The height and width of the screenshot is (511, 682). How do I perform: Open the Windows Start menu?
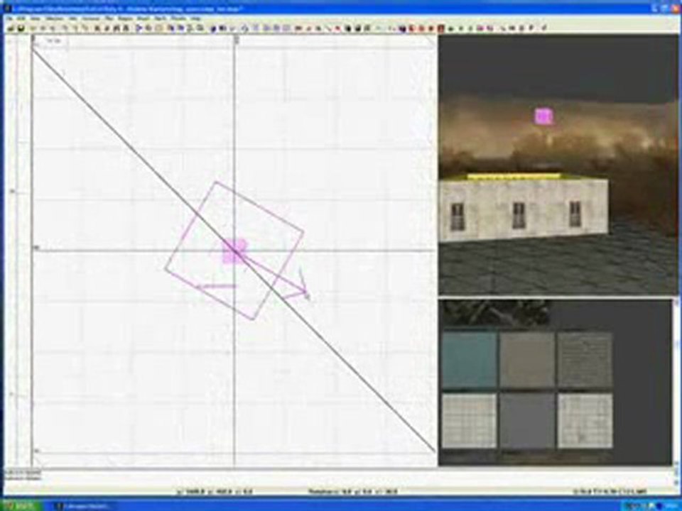pyautogui.click(x=21, y=506)
